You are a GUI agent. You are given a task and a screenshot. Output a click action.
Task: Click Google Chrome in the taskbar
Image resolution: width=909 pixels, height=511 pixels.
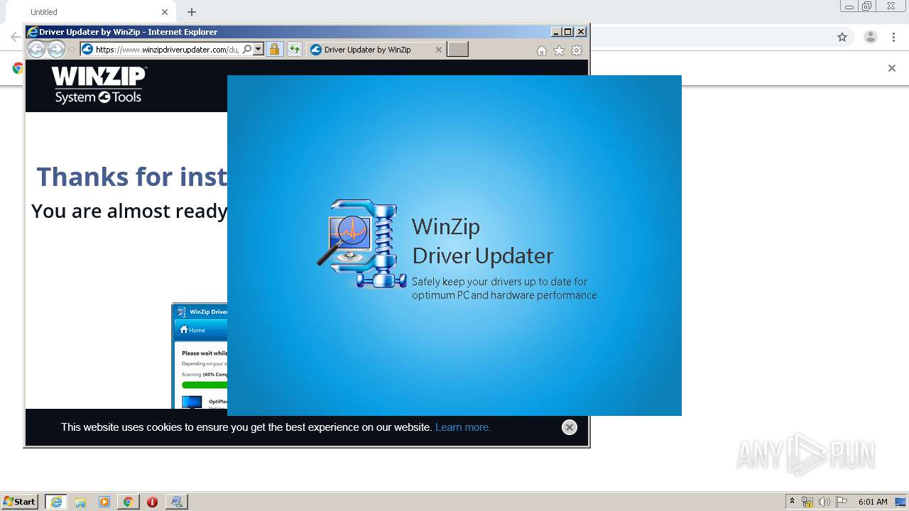tap(129, 502)
